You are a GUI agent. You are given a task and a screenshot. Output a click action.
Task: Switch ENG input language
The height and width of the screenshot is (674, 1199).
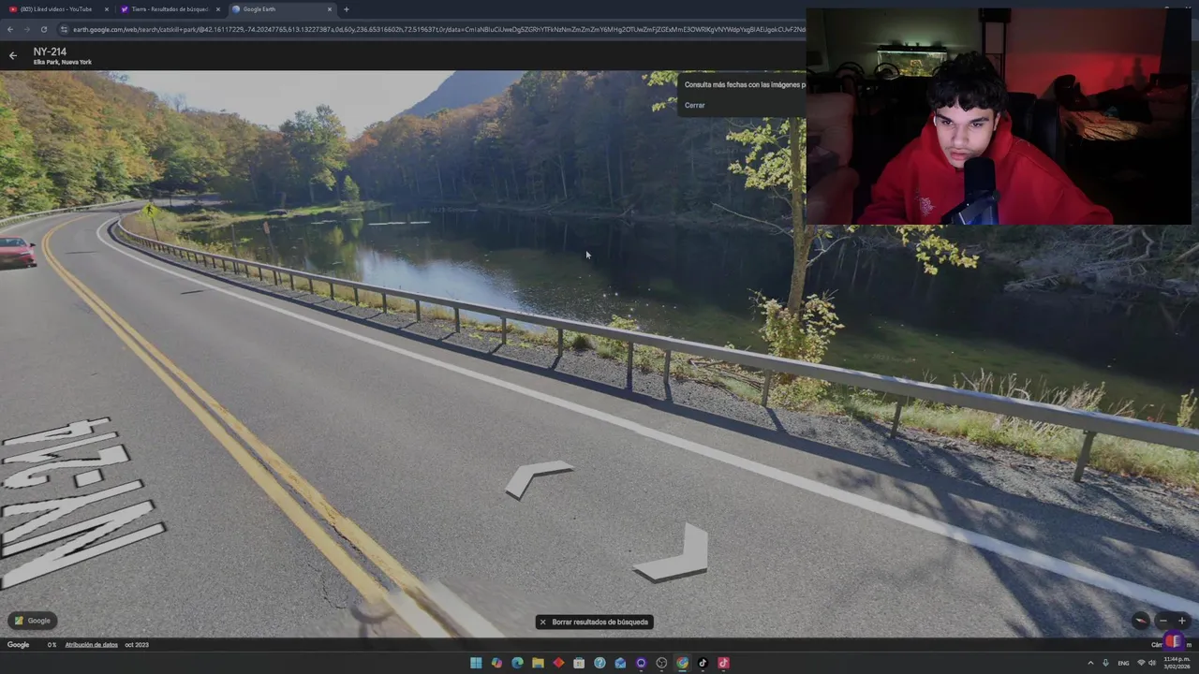pyautogui.click(x=1123, y=663)
